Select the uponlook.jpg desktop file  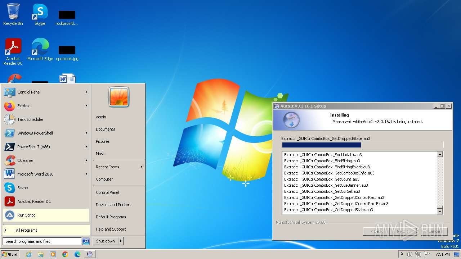click(x=67, y=53)
